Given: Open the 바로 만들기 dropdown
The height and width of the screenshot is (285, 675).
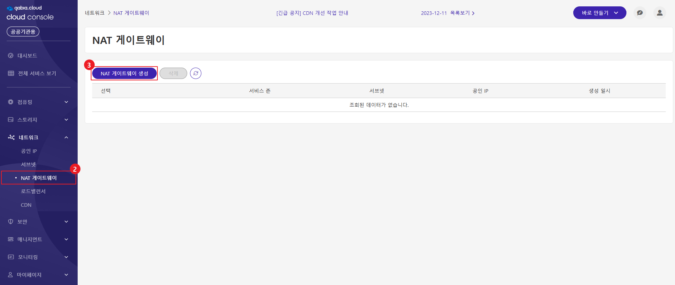Looking at the screenshot, I should 599,13.
